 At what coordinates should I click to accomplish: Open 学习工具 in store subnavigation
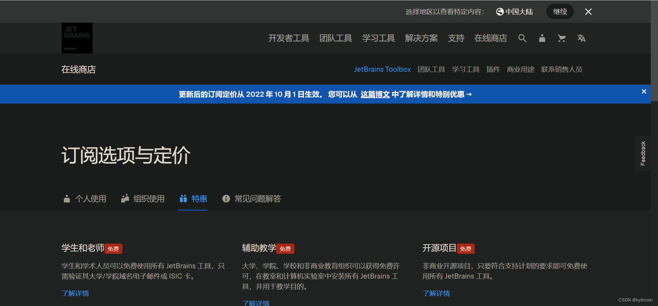point(465,69)
